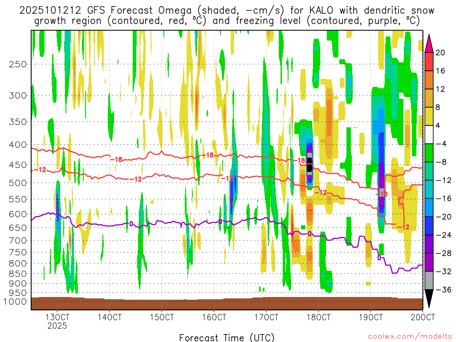Viewport: 456px width, 342px height.
Task: Click the 400 pressure level label
Action: [x=18, y=145]
